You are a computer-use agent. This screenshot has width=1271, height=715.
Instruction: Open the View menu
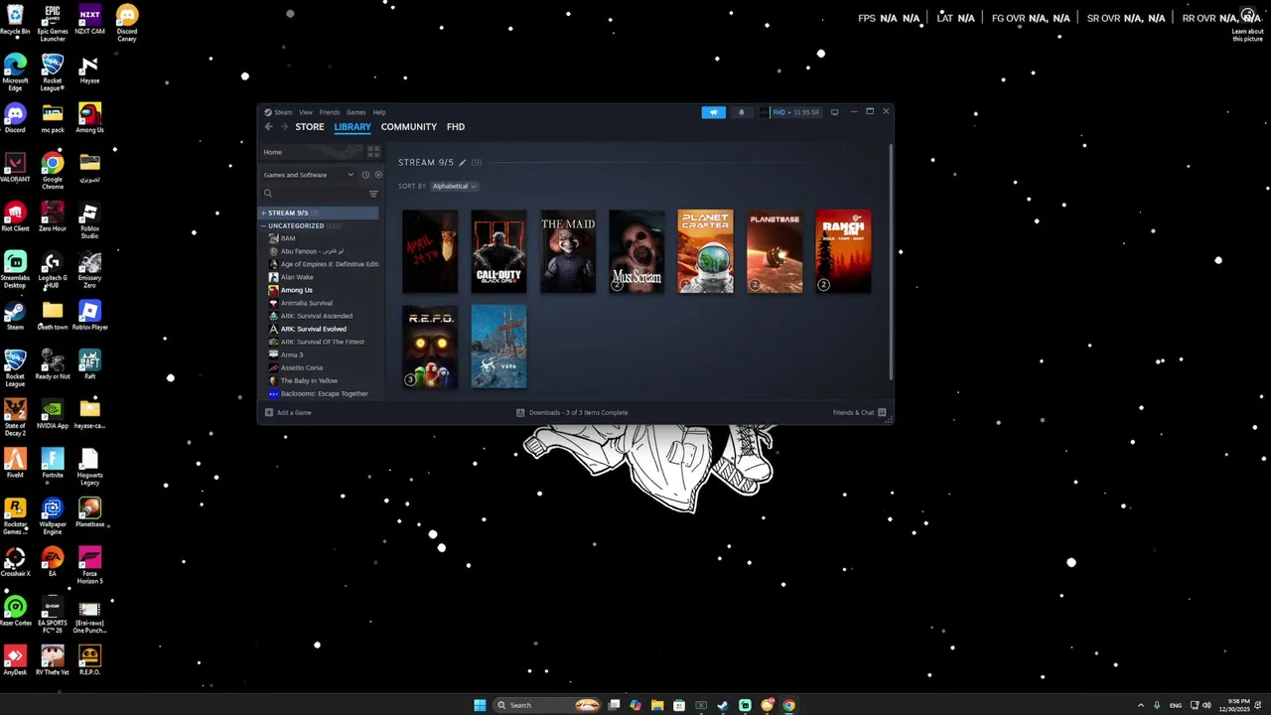coord(306,112)
